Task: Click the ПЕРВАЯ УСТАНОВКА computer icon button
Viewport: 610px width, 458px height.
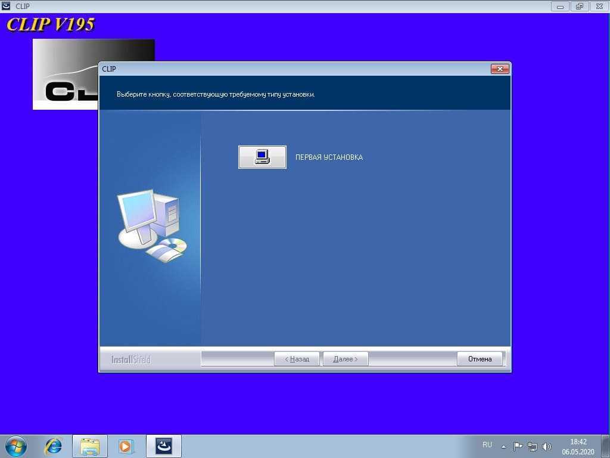Action: (x=262, y=157)
